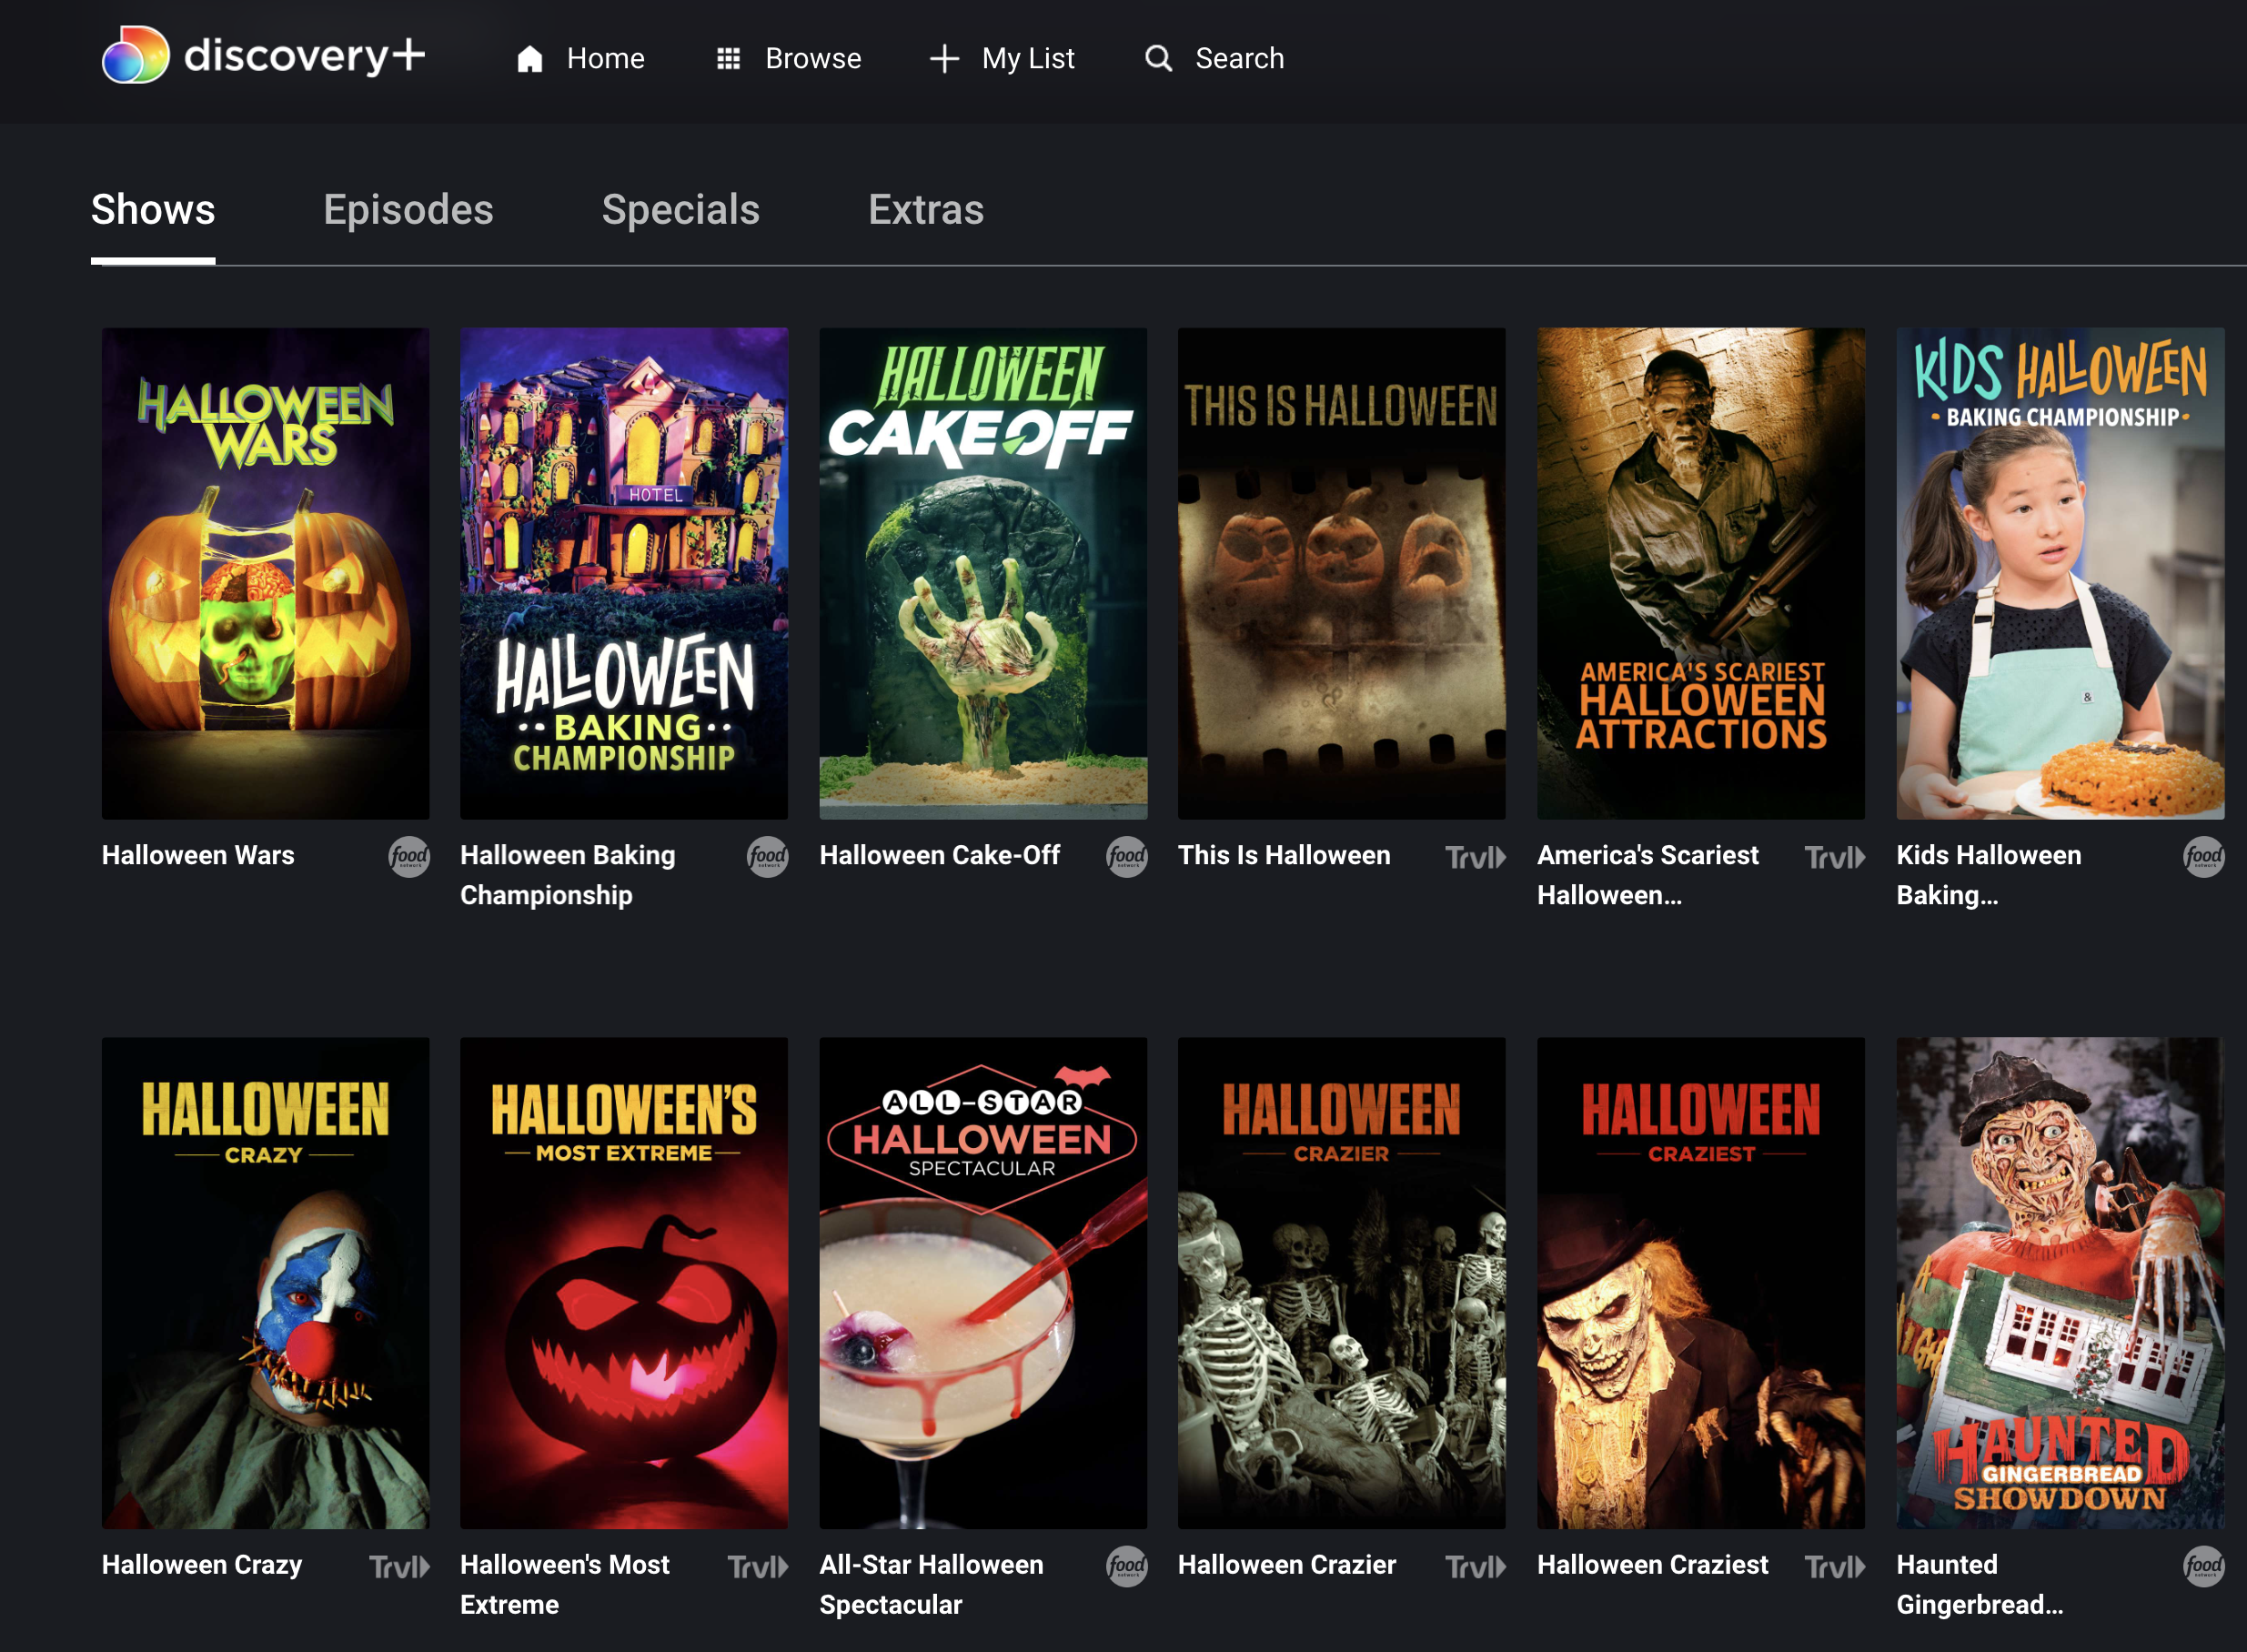This screenshot has width=2247, height=1652.
Task: Click Food Network badge beside Halloween Cake-Off
Action: pyautogui.click(x=1126, y=857)
